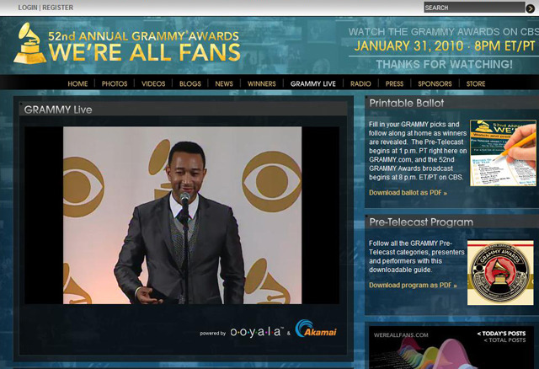Click the GRAMMY Live panel heading

58,110
